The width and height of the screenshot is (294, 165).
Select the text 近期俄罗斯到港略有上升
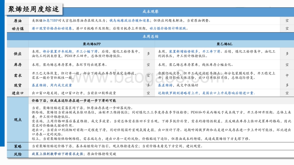click(x=178, y=93)
